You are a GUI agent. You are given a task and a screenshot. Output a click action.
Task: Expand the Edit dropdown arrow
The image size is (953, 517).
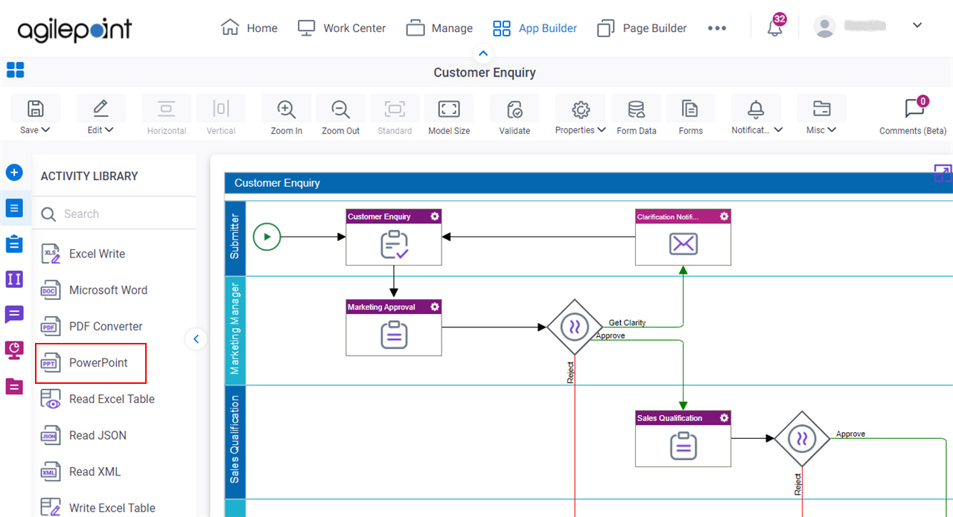click(110, 130)
